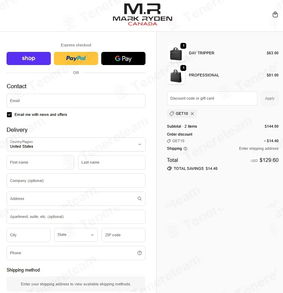Click the Discount code or gift card field

212,99
